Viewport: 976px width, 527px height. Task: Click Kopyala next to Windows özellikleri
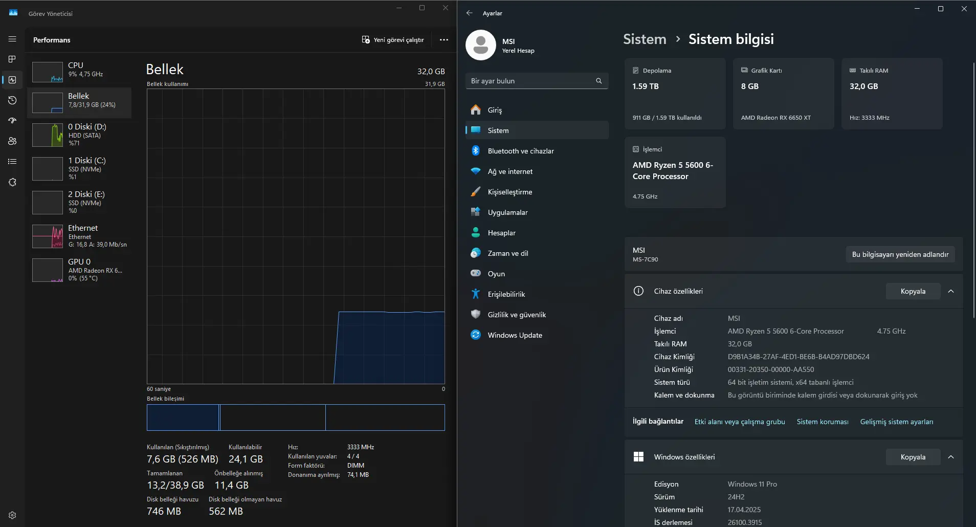(913, 457)
